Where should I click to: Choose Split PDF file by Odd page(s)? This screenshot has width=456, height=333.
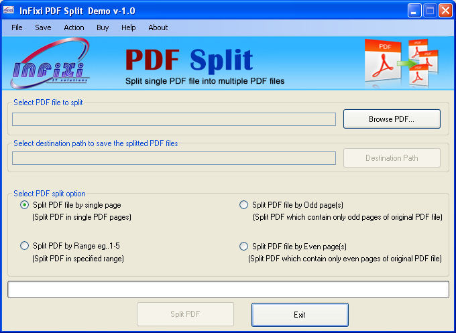point(291,205)
